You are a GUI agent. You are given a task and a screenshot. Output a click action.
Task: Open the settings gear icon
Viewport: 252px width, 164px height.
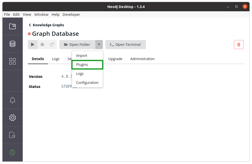tap(13, 118)
